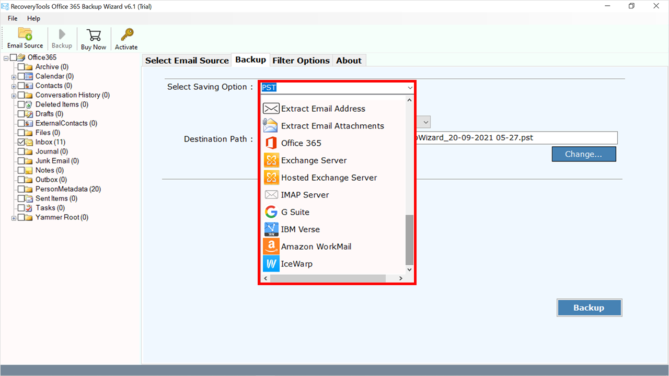Click the Calendar folder icon
The width and height of the screenshot is (669, 376).
(x=30, y=76)
